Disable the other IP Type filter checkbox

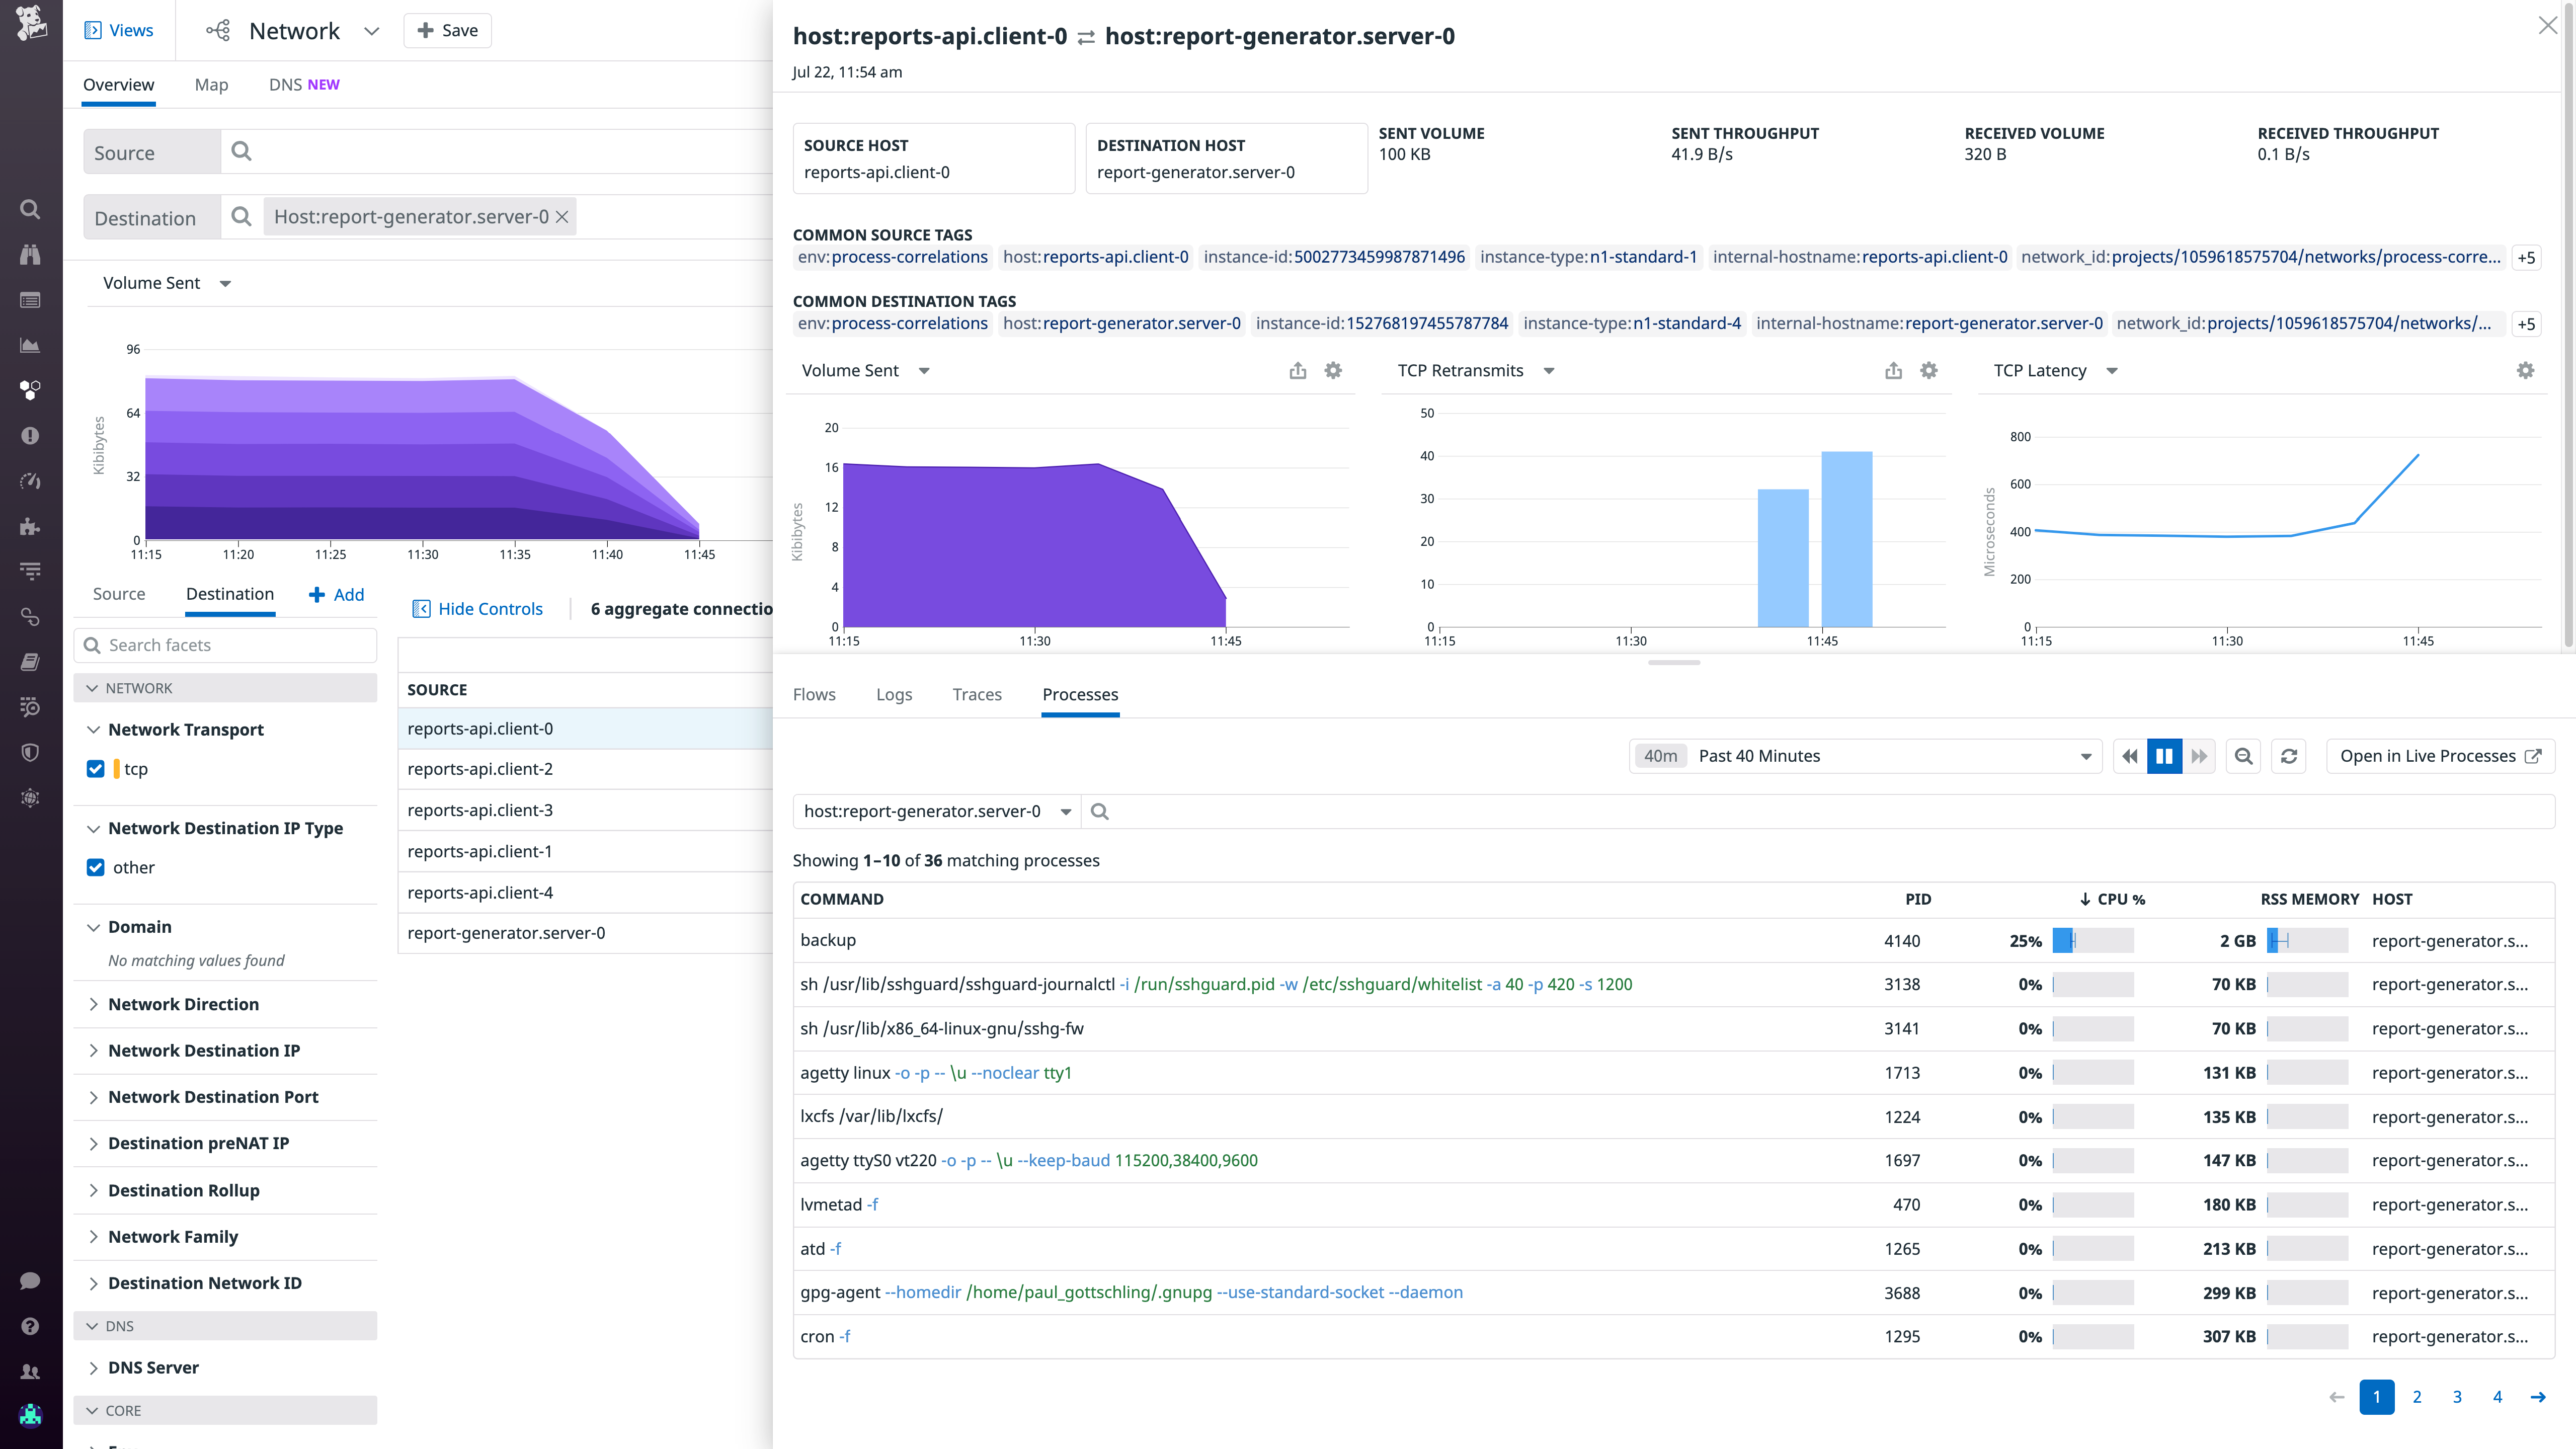[x=95, y=867]
